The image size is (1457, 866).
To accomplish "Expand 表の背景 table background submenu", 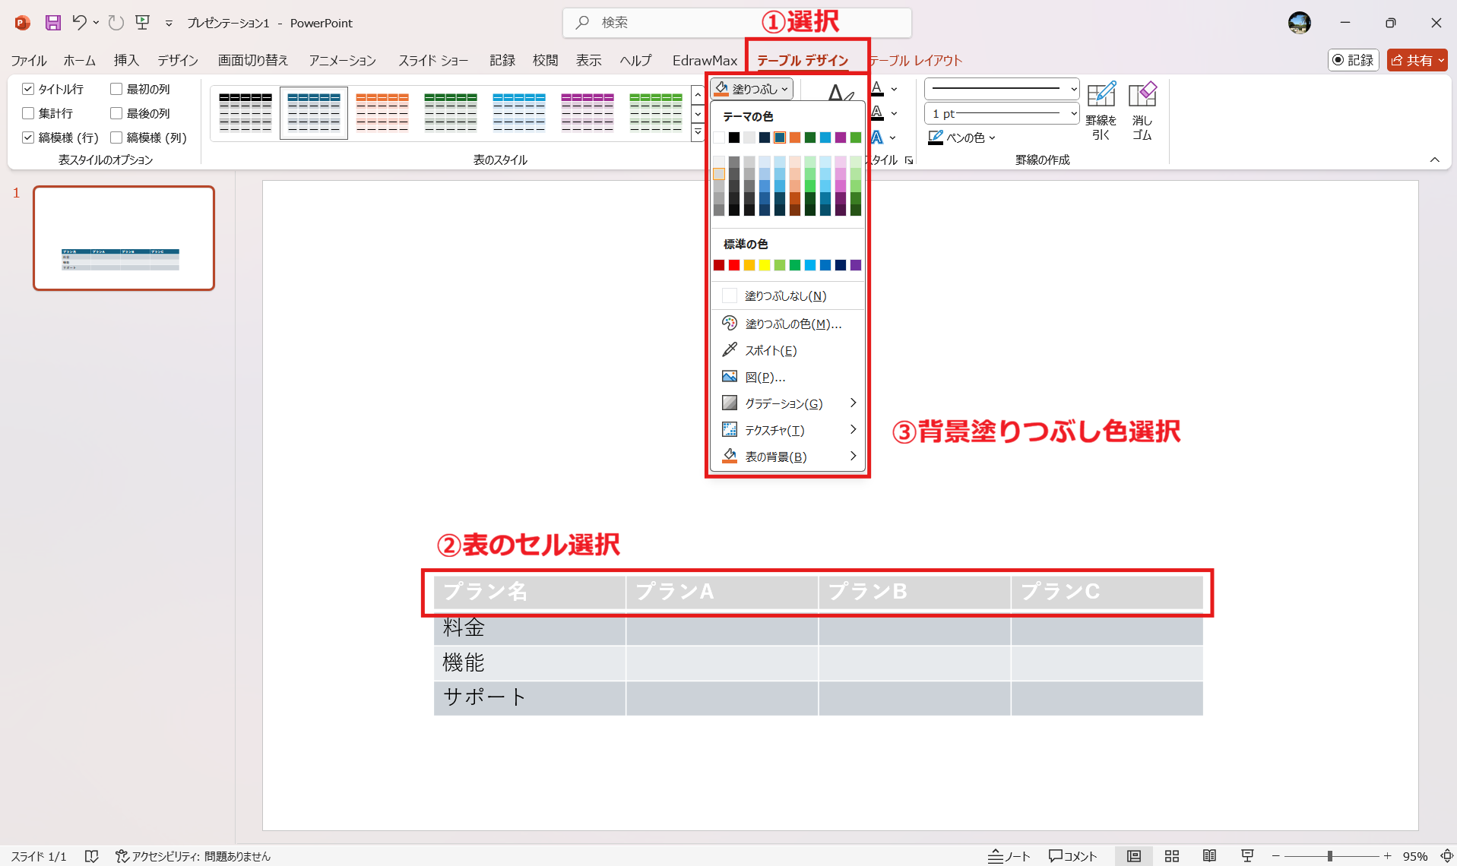I will pyautogui.click(x=787, y=457).
